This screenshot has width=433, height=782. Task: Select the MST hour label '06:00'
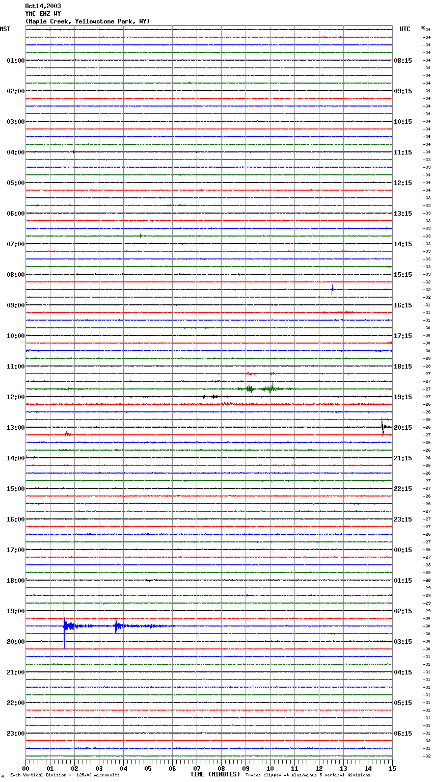16,214
